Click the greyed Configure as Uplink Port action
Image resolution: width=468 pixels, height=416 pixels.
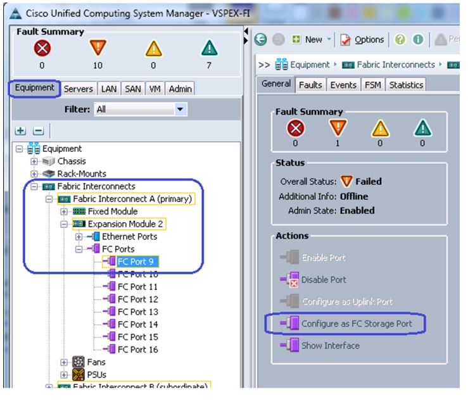pos(336,301)
